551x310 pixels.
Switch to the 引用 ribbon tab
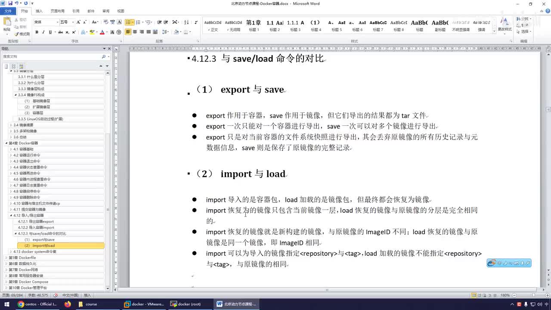point(76,11)
